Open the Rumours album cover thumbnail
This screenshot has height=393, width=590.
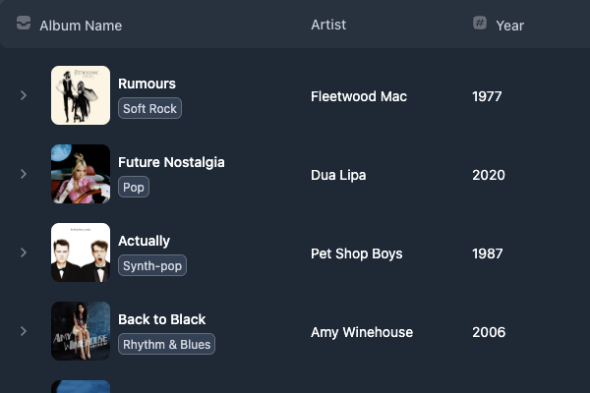click(81, 95)
